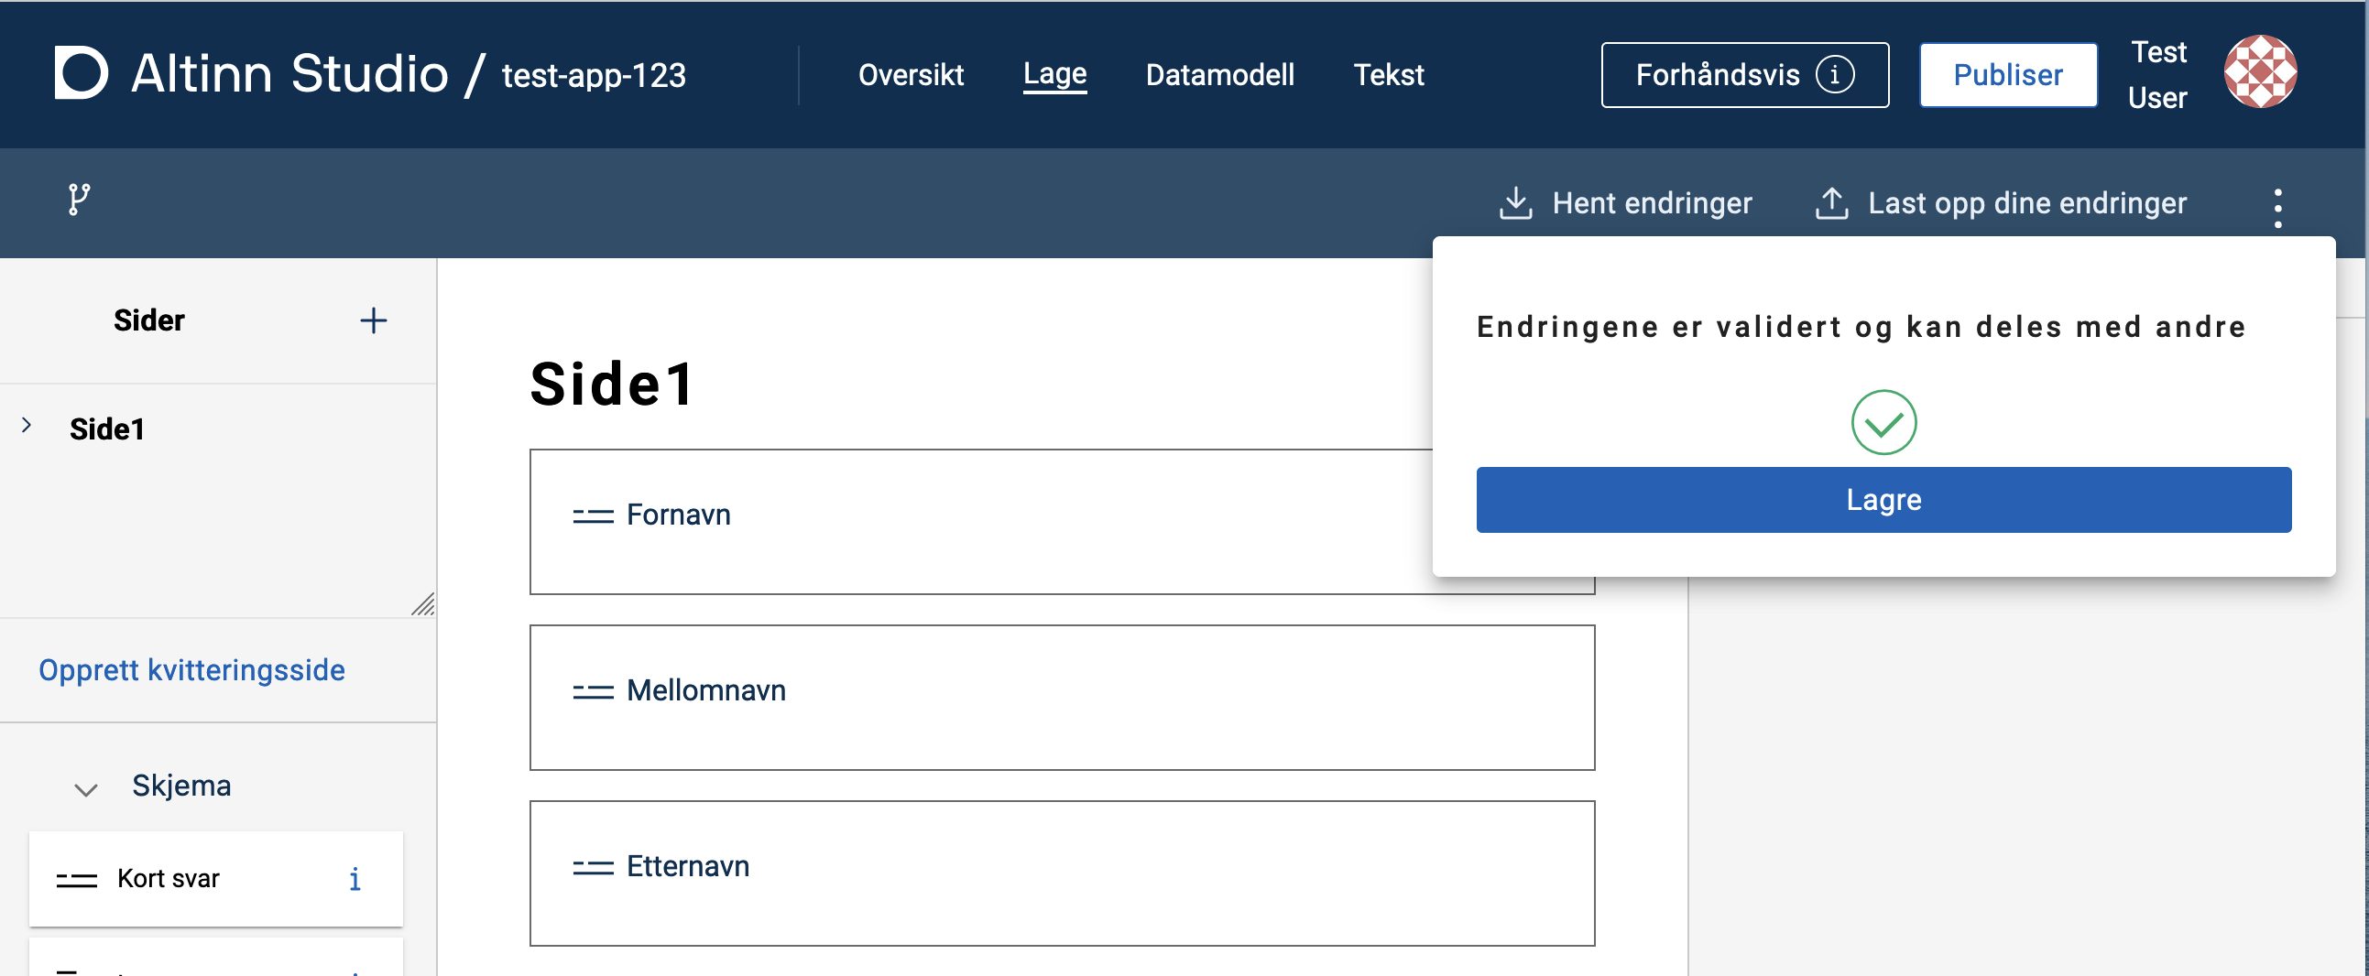Click the upload icon beside Last opp dine endringer
The image size is (2369, 976).
point(1831,202)
